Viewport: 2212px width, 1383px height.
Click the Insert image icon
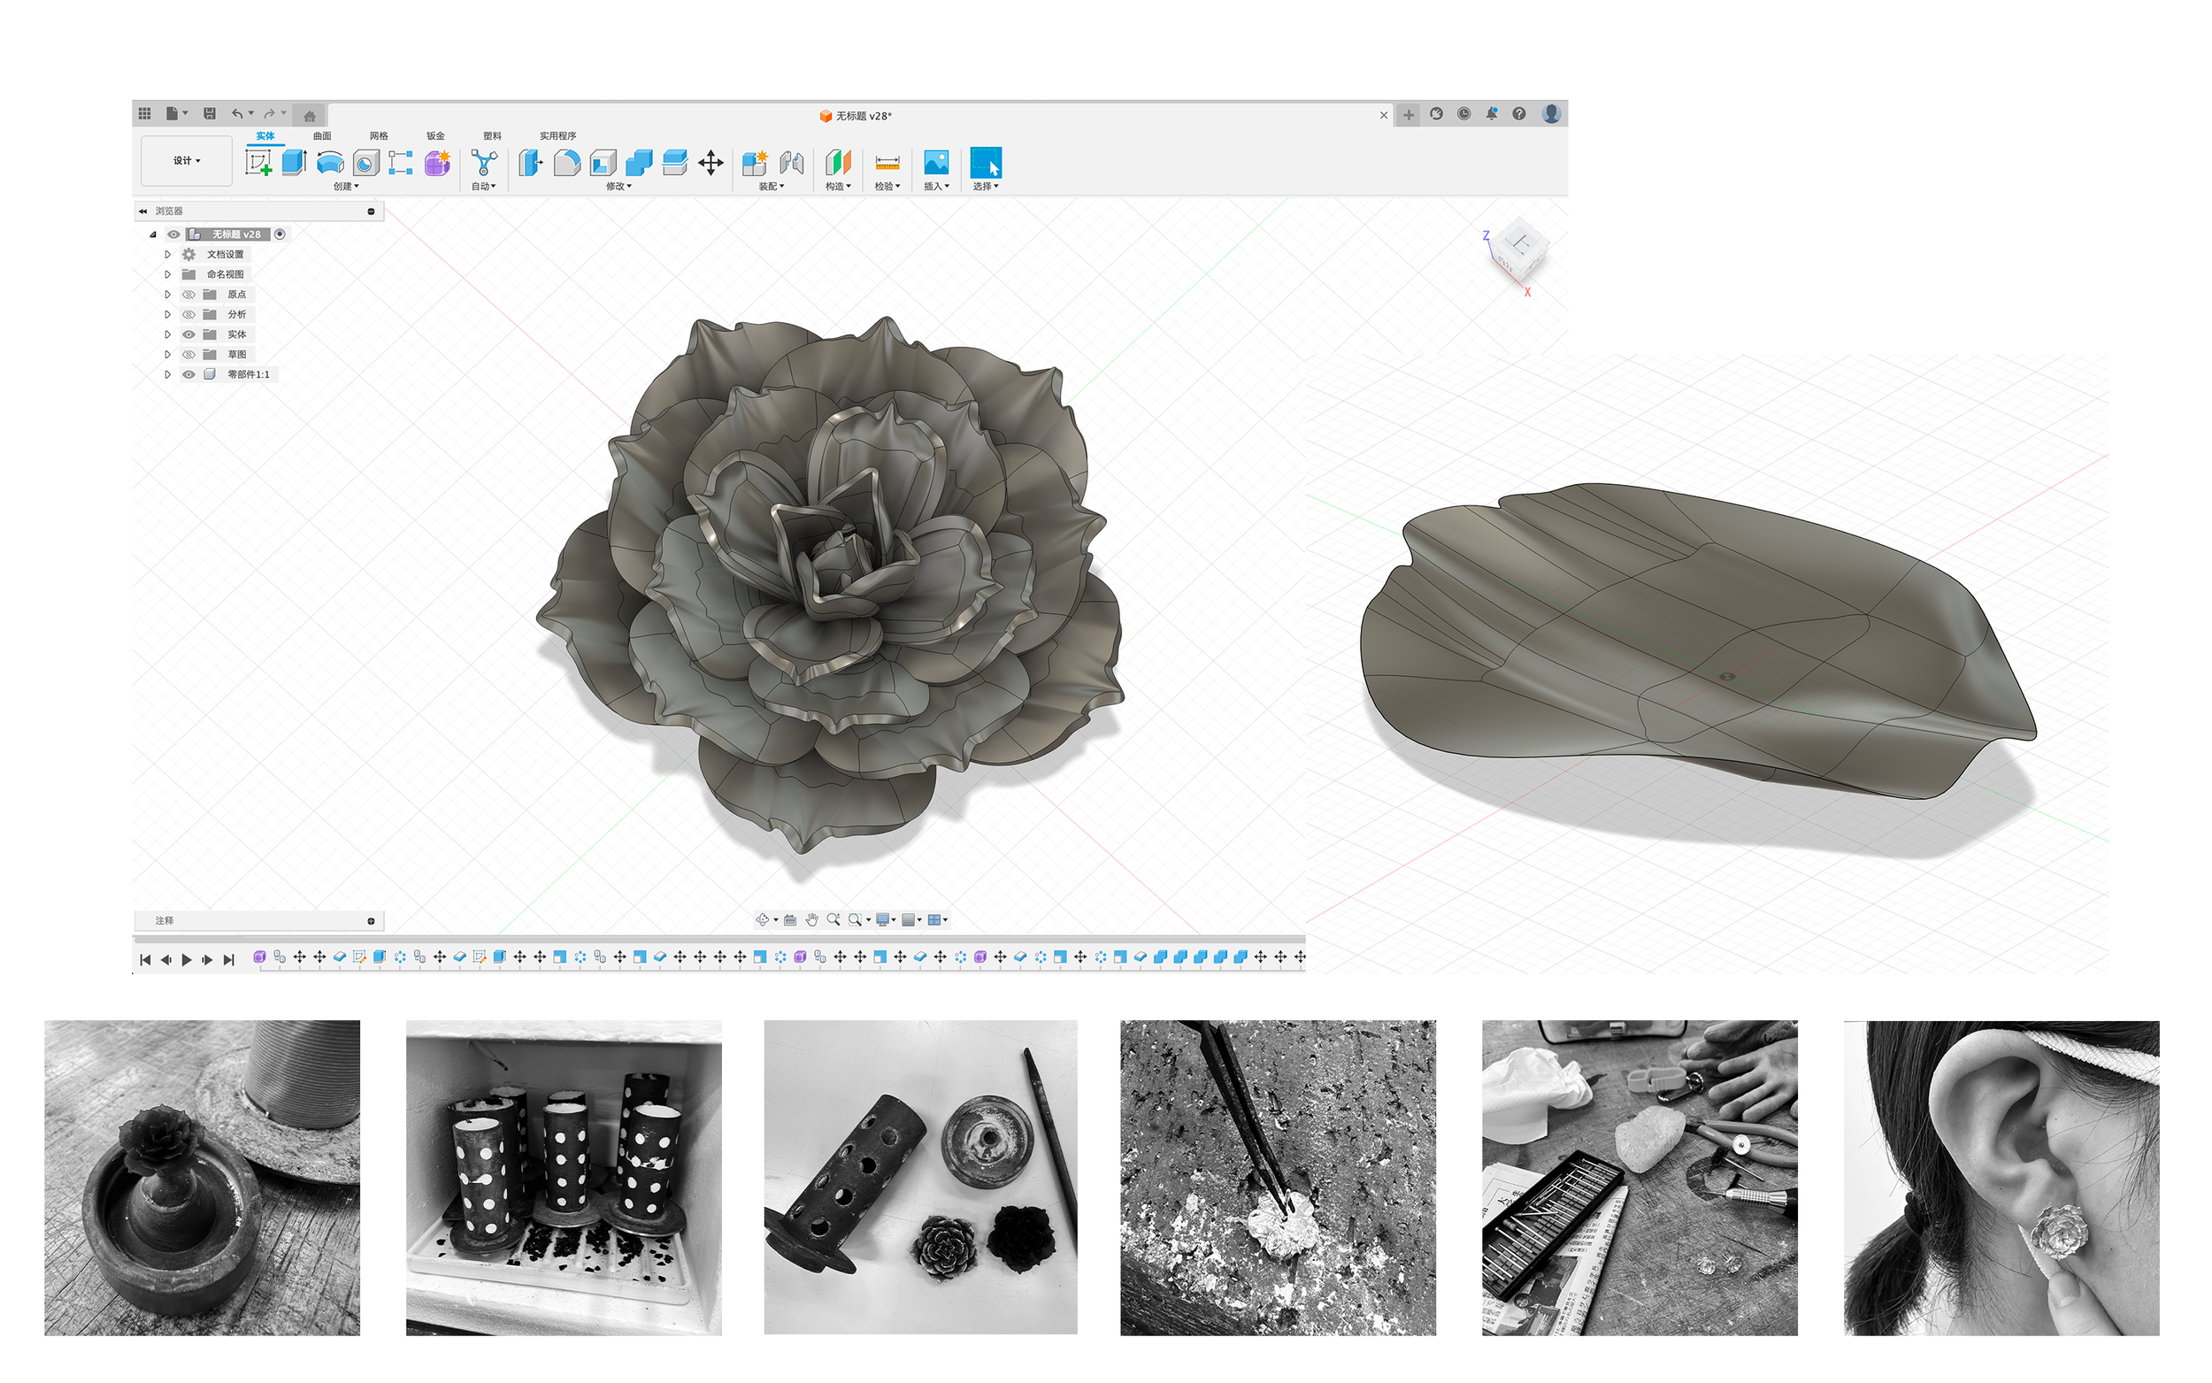pos(935,163)
